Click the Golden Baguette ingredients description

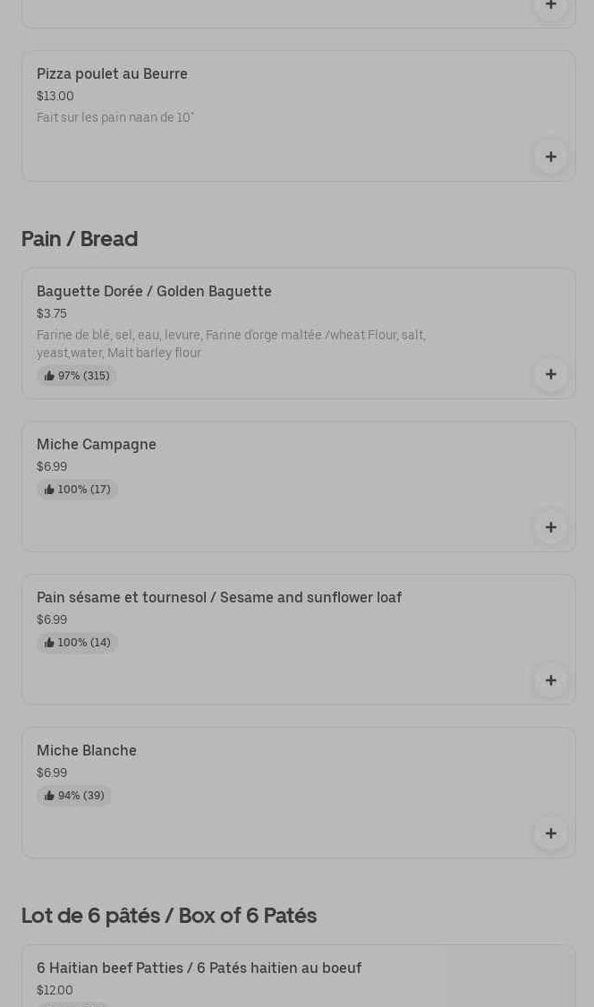click(231, 344)
